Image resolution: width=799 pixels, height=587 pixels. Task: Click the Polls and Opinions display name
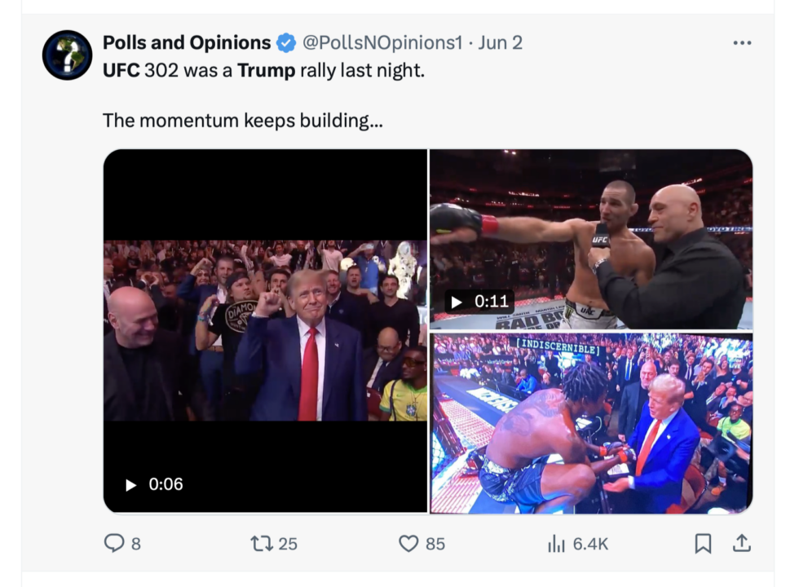(x=187, y=42)
